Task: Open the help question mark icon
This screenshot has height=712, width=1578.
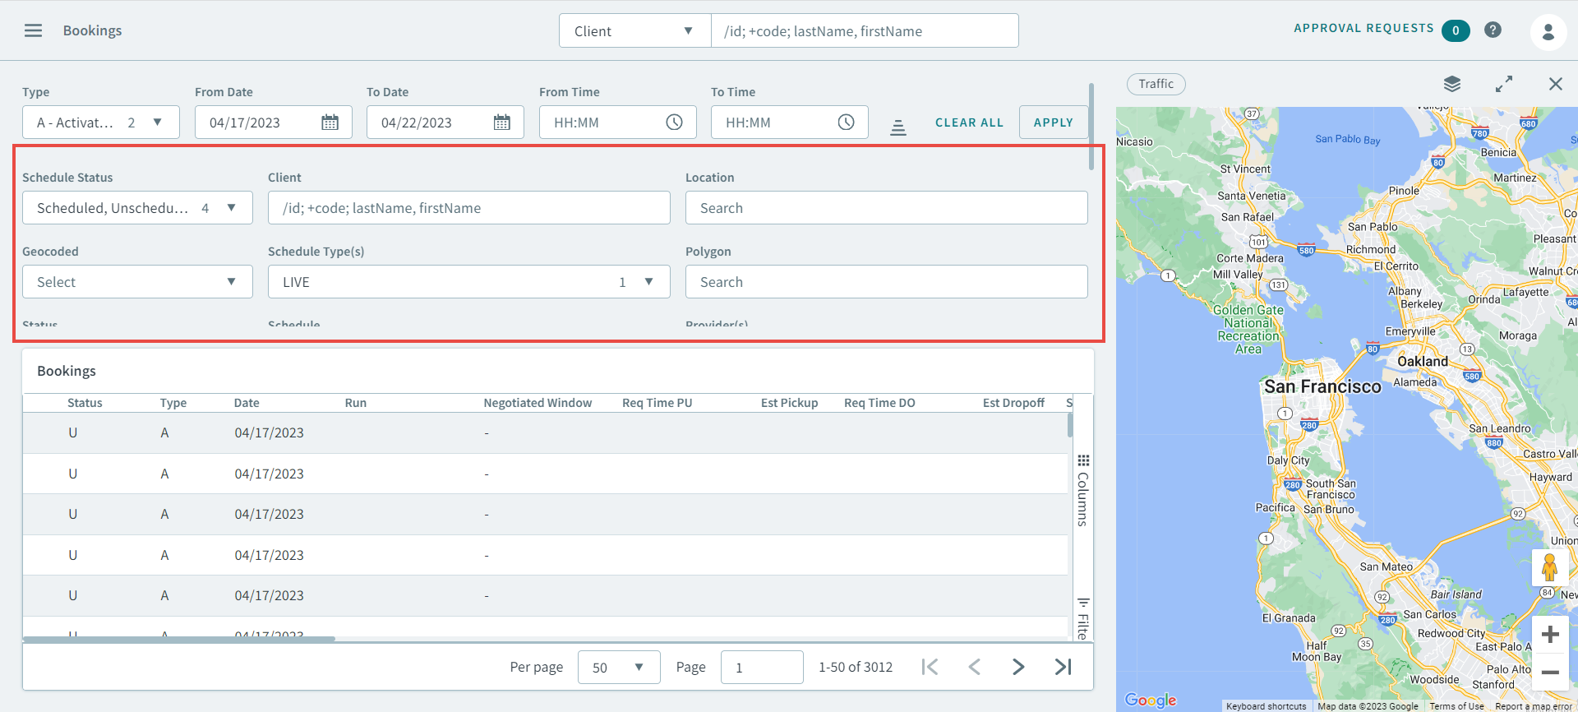Action: coord(1493,30)
